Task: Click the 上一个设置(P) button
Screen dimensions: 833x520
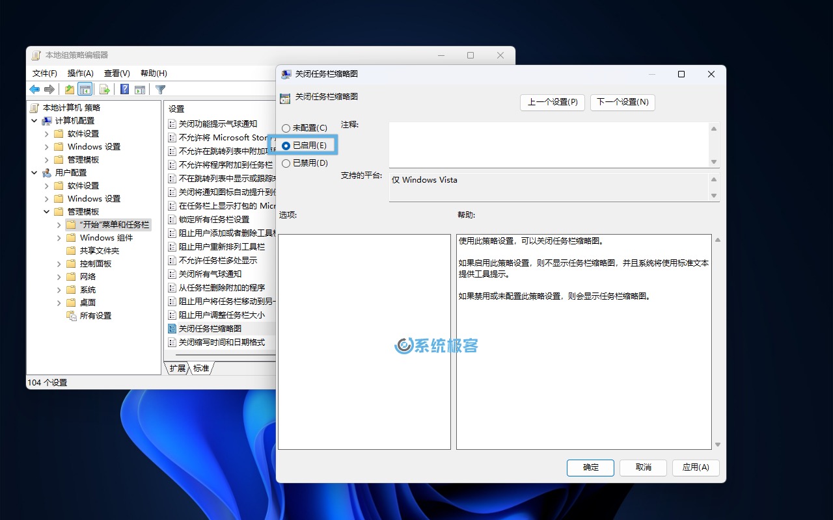Action: pos(553,102)
